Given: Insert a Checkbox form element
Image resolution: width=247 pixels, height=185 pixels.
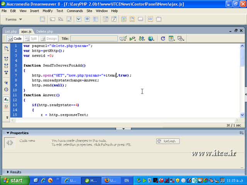Looking at the screenshot, I should click(79, 19).
